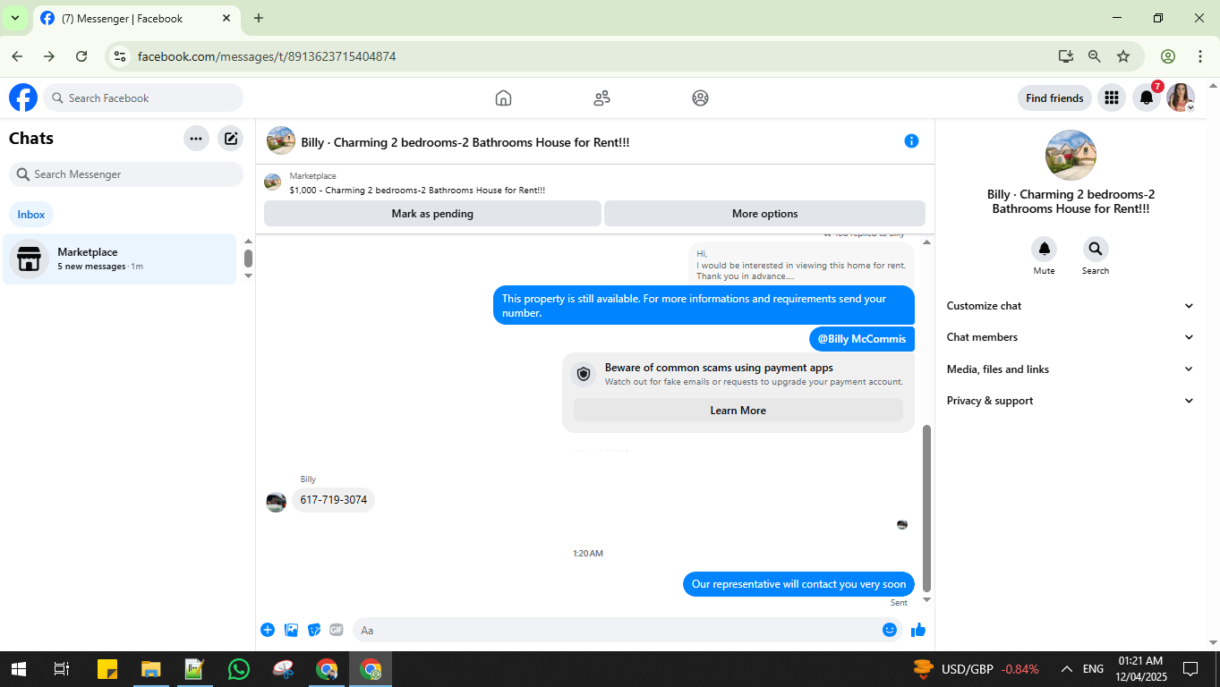Expand Media, files and links section
The height and width of the screenshot is (687, 1220).
pyautogui.click(x=1071, y=369)
